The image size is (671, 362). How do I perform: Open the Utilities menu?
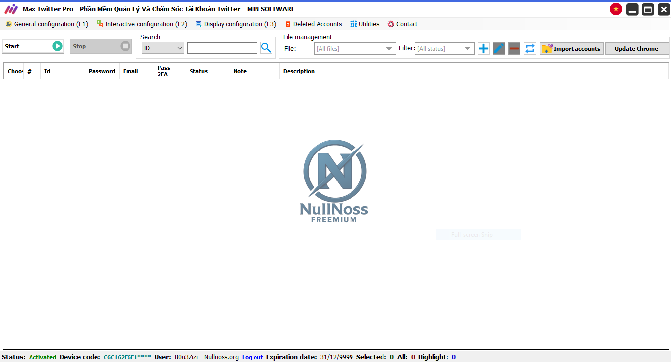click(365, 24)
